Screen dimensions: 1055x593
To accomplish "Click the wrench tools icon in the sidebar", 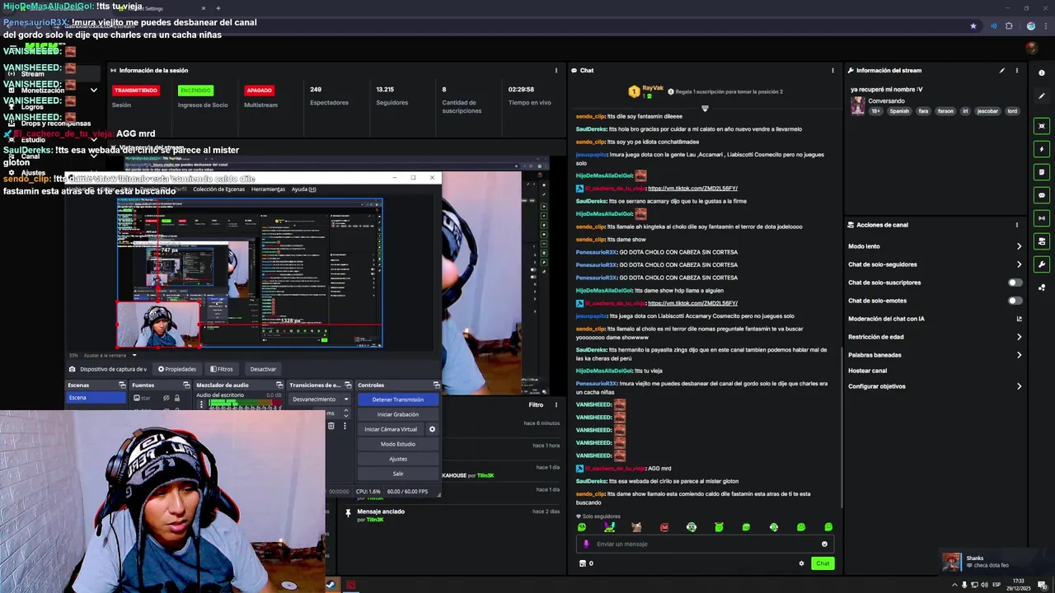I will (1042, 264).
